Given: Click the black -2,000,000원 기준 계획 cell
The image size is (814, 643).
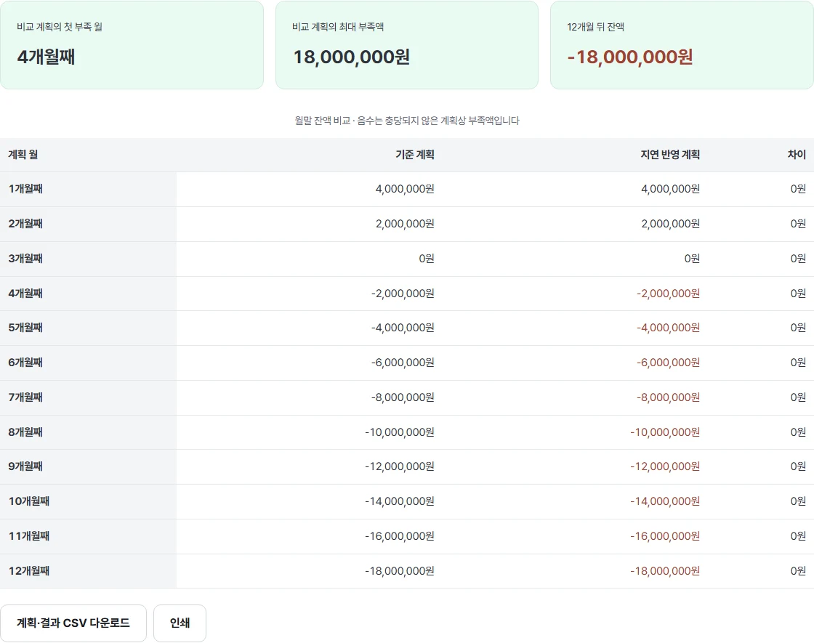Looking at the screenshot, I should tap(403, 294).
